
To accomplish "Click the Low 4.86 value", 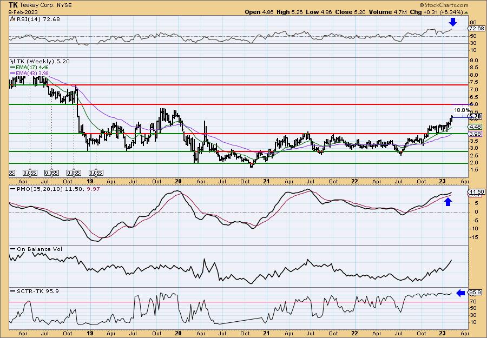I will [x=320, y=12].
